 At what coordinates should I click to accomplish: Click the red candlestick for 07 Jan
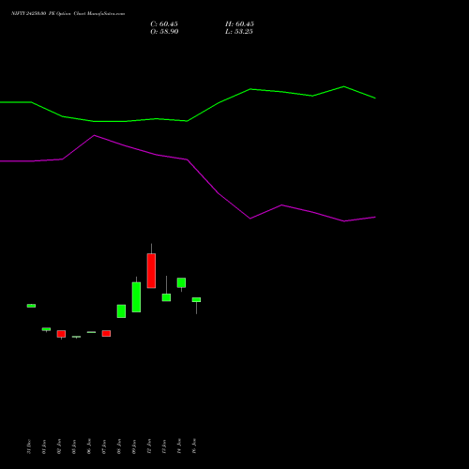106,333
